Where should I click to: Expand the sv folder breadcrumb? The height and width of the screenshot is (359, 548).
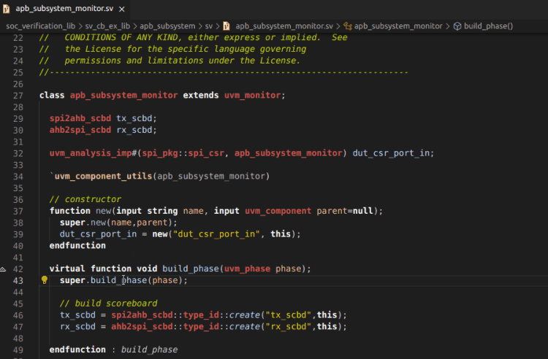tap(212, 26)
